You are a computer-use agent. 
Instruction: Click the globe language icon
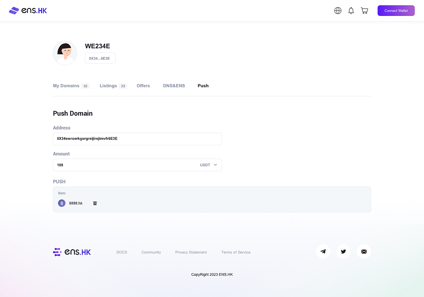point(338,11)
